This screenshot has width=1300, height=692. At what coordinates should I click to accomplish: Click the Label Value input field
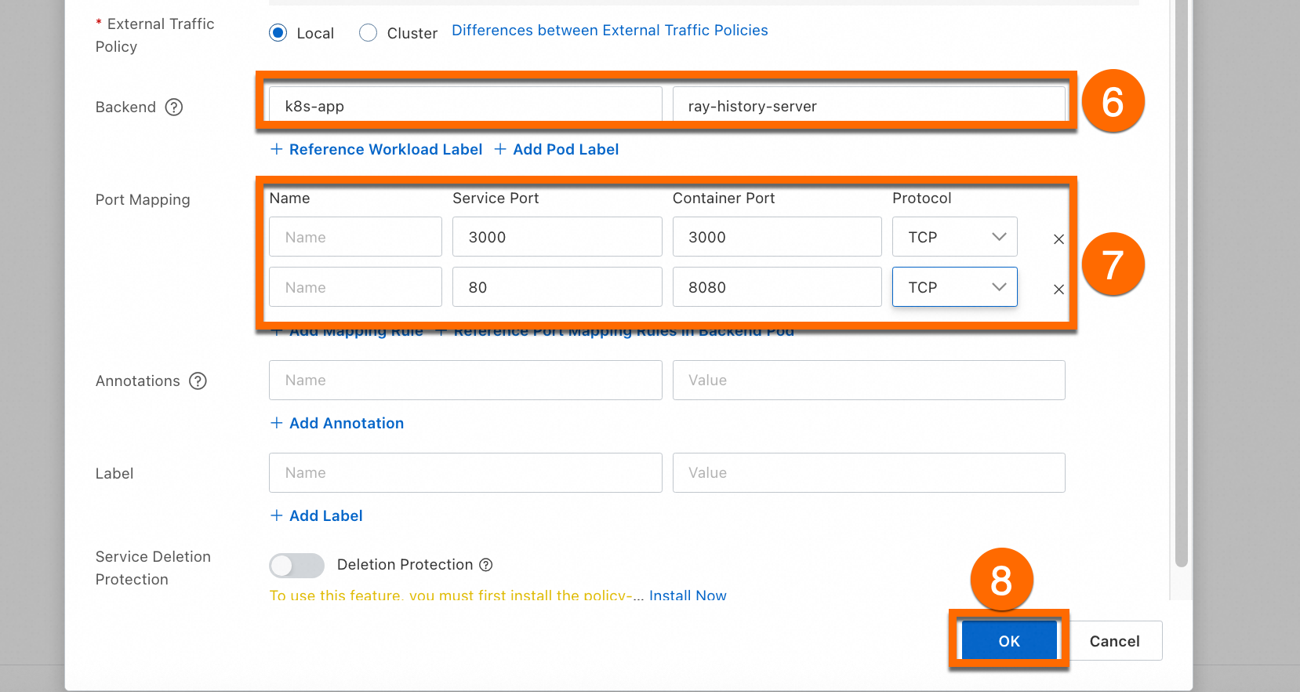click(x=869, y=472)
